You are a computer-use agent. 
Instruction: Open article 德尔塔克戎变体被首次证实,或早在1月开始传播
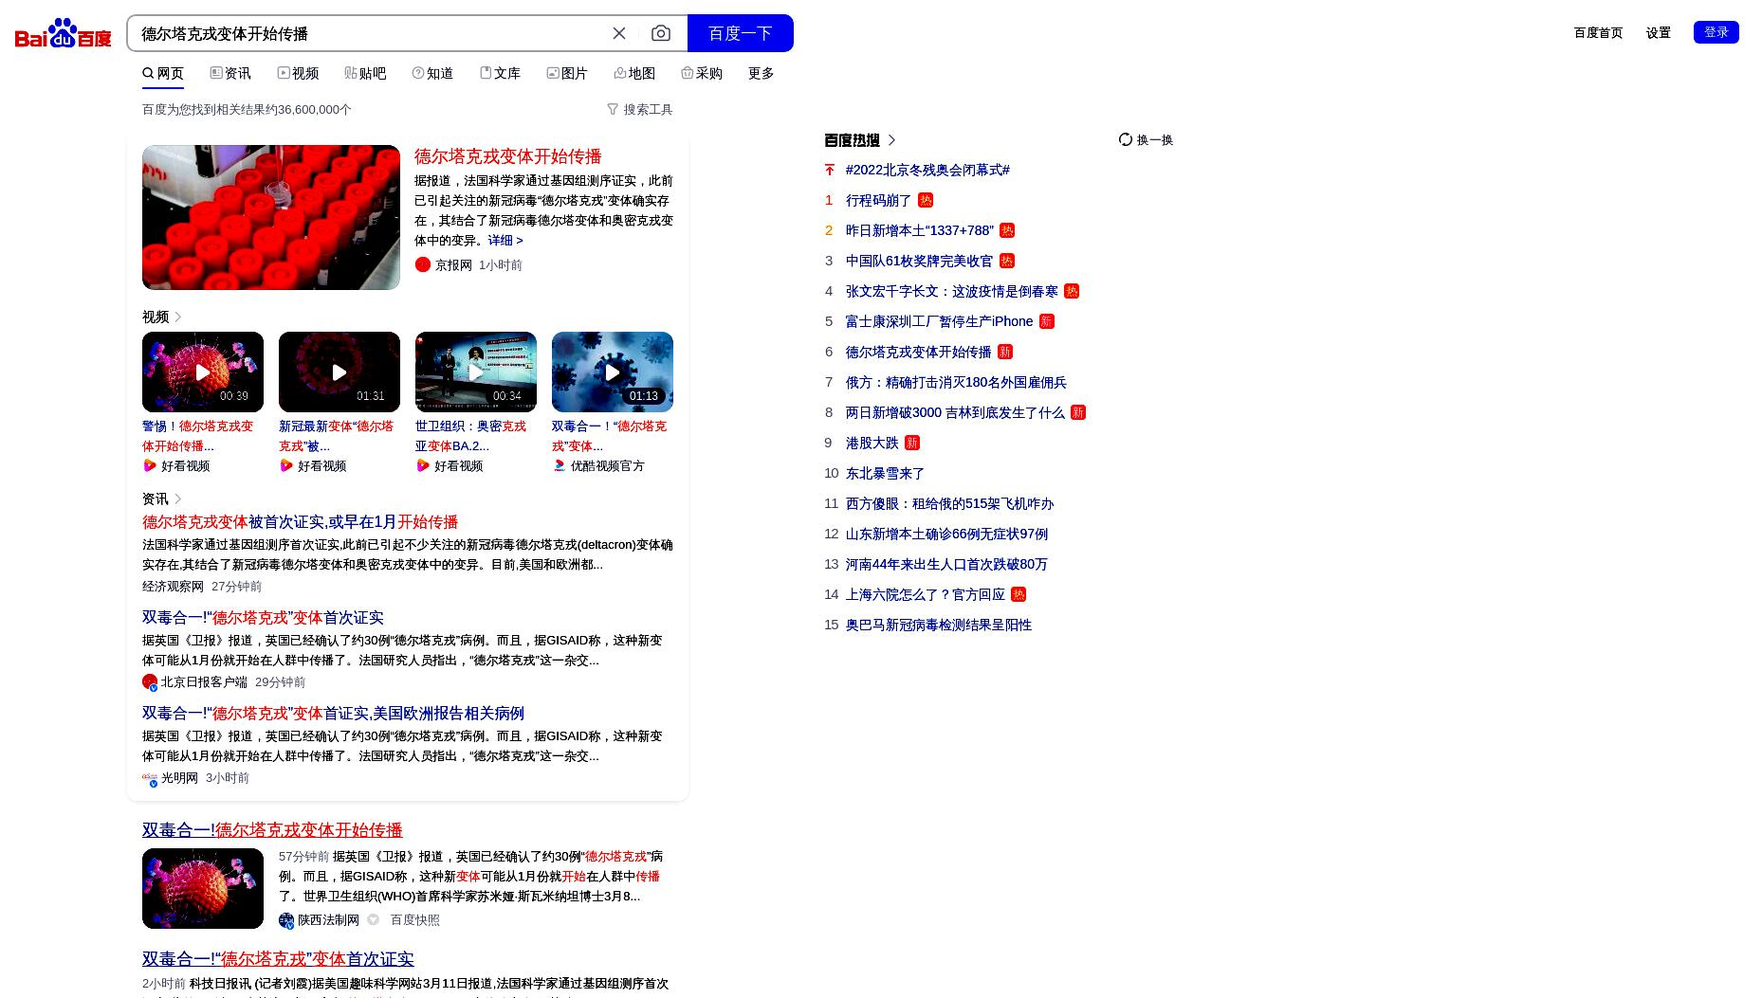pos(300,522)
